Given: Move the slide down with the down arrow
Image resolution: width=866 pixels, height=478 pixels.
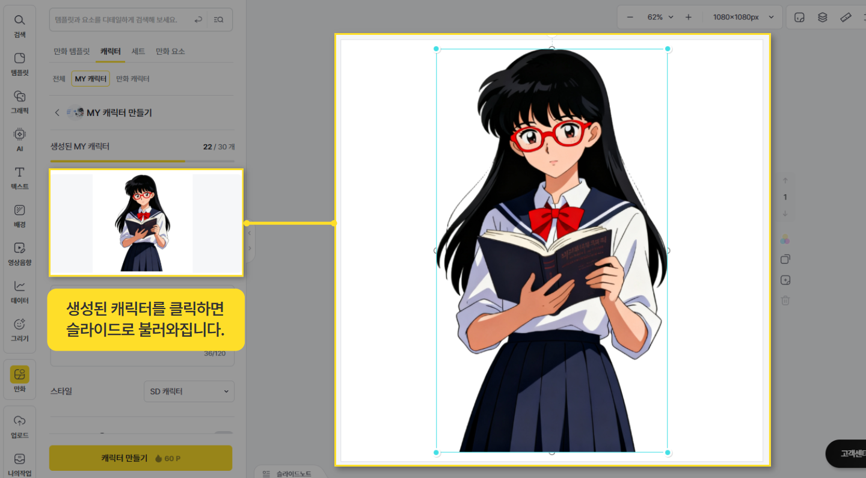Looking at the screenshot, I should [x=785, y=213].
